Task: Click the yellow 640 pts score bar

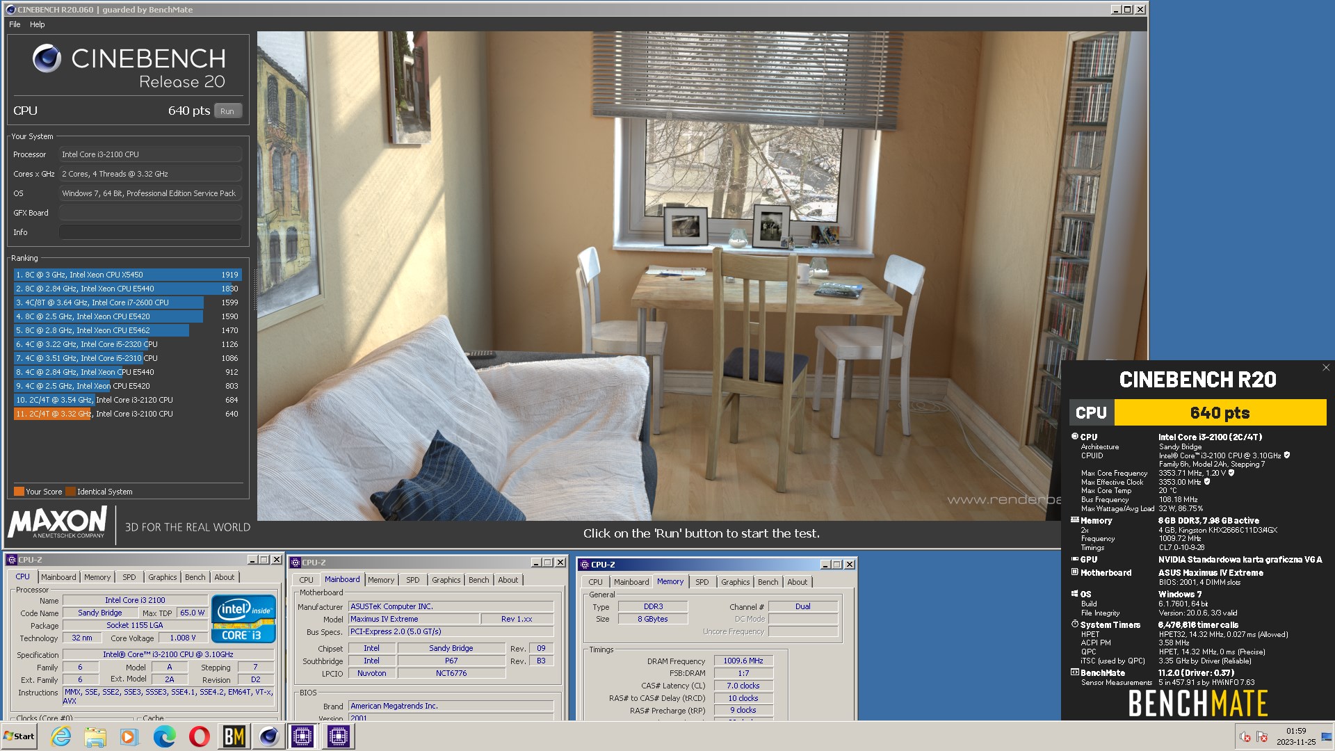Action: click(1220, 412)
